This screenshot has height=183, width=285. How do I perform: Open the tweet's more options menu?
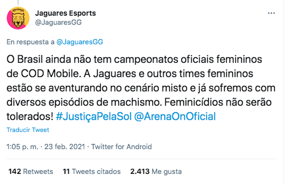click(271, 13)
